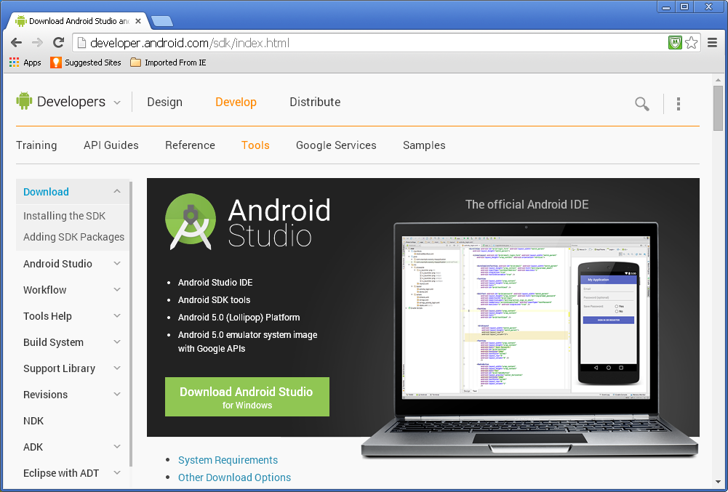Expand the Build System sidebar section

[117, 342]
